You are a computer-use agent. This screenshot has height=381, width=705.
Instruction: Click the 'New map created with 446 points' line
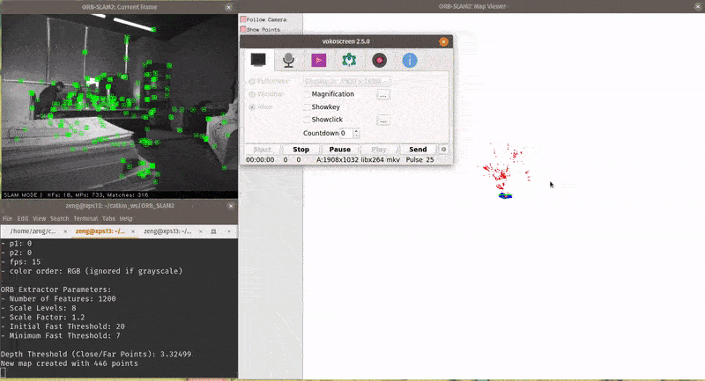(70, 363)
